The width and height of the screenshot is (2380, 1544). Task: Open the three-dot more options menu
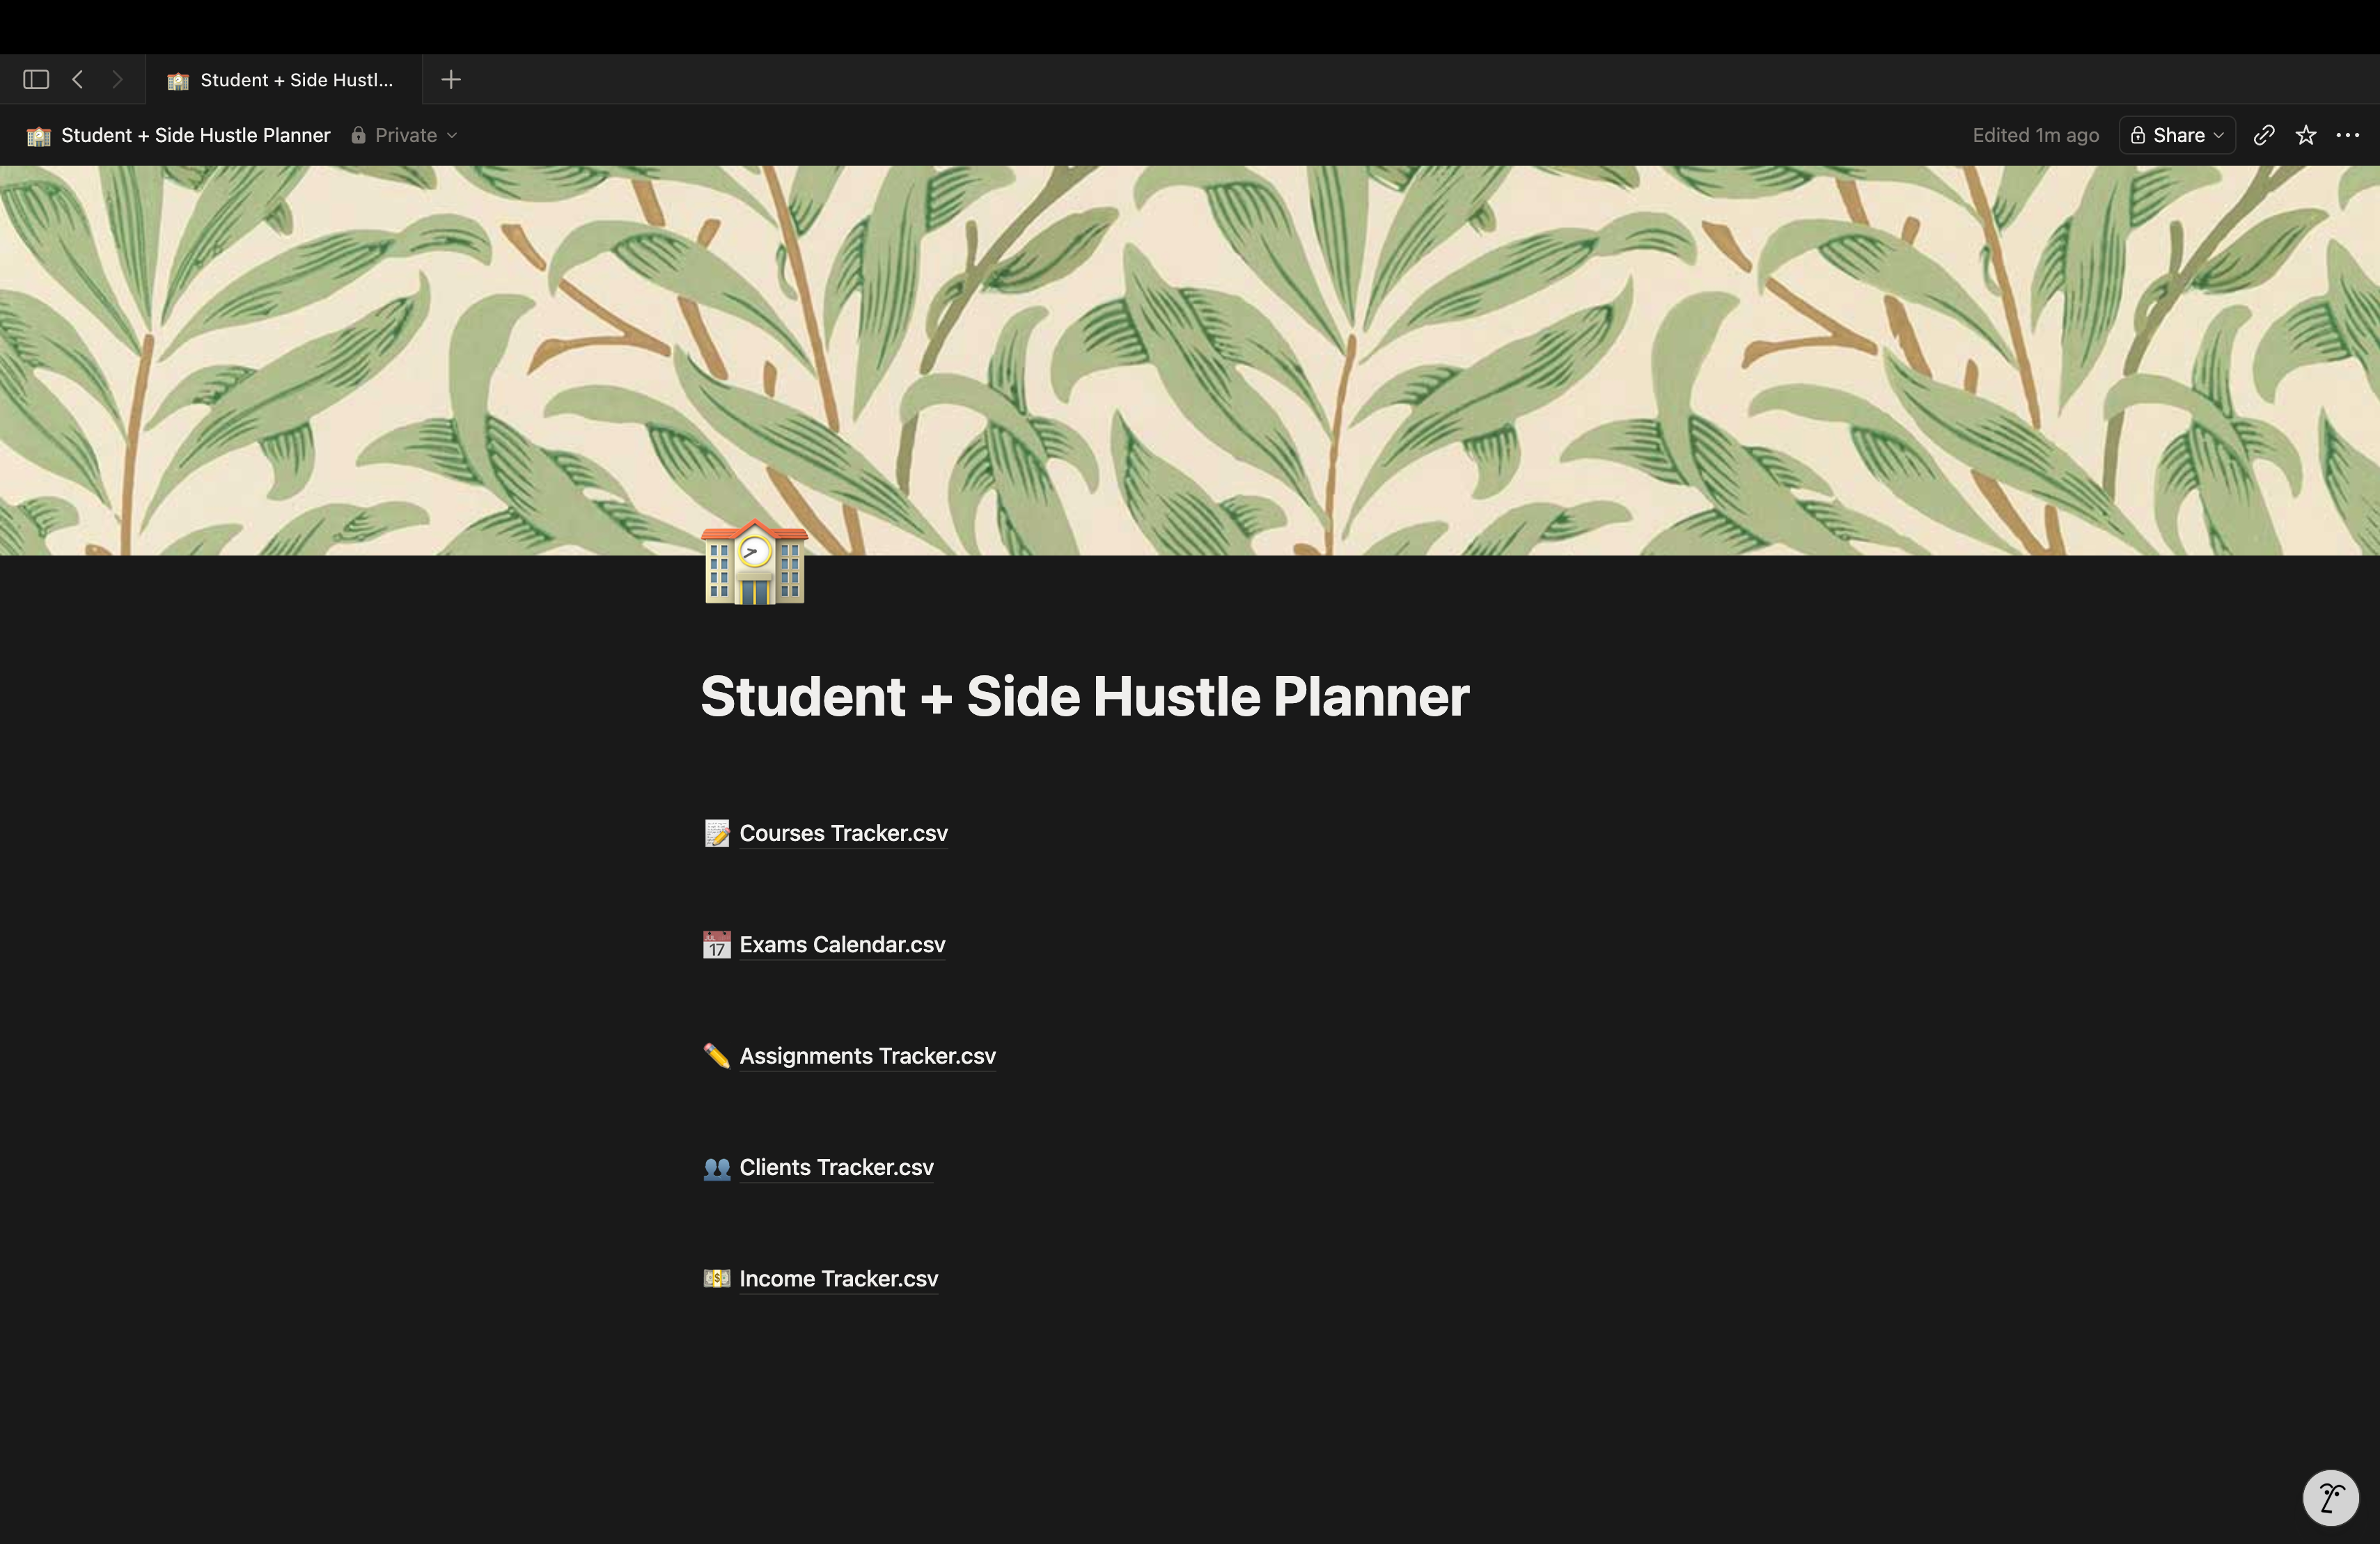[x=2348, y=135]
